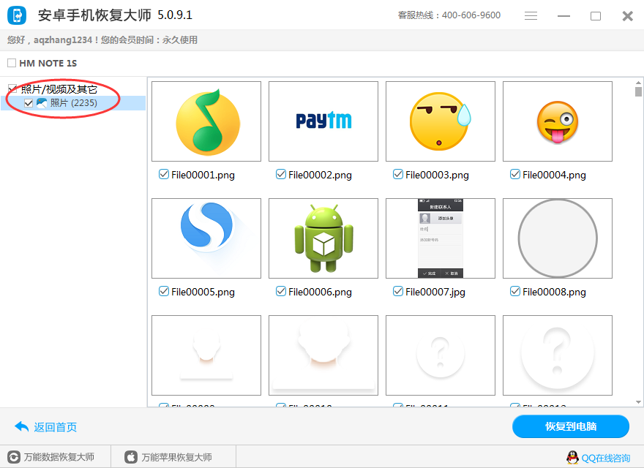Viewport: 644px width, 468px height.
Task: Uncheck the File00004.png checkbox
Action: click(515, 175)
